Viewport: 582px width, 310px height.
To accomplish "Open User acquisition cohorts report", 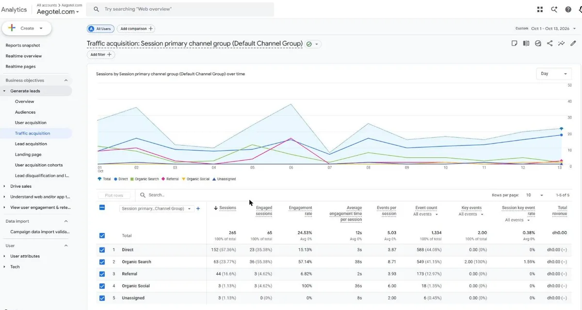I will click(39, 165).
